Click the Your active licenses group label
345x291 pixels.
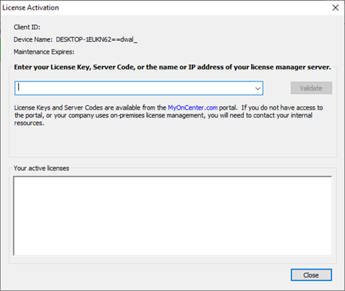coord(41,168)
